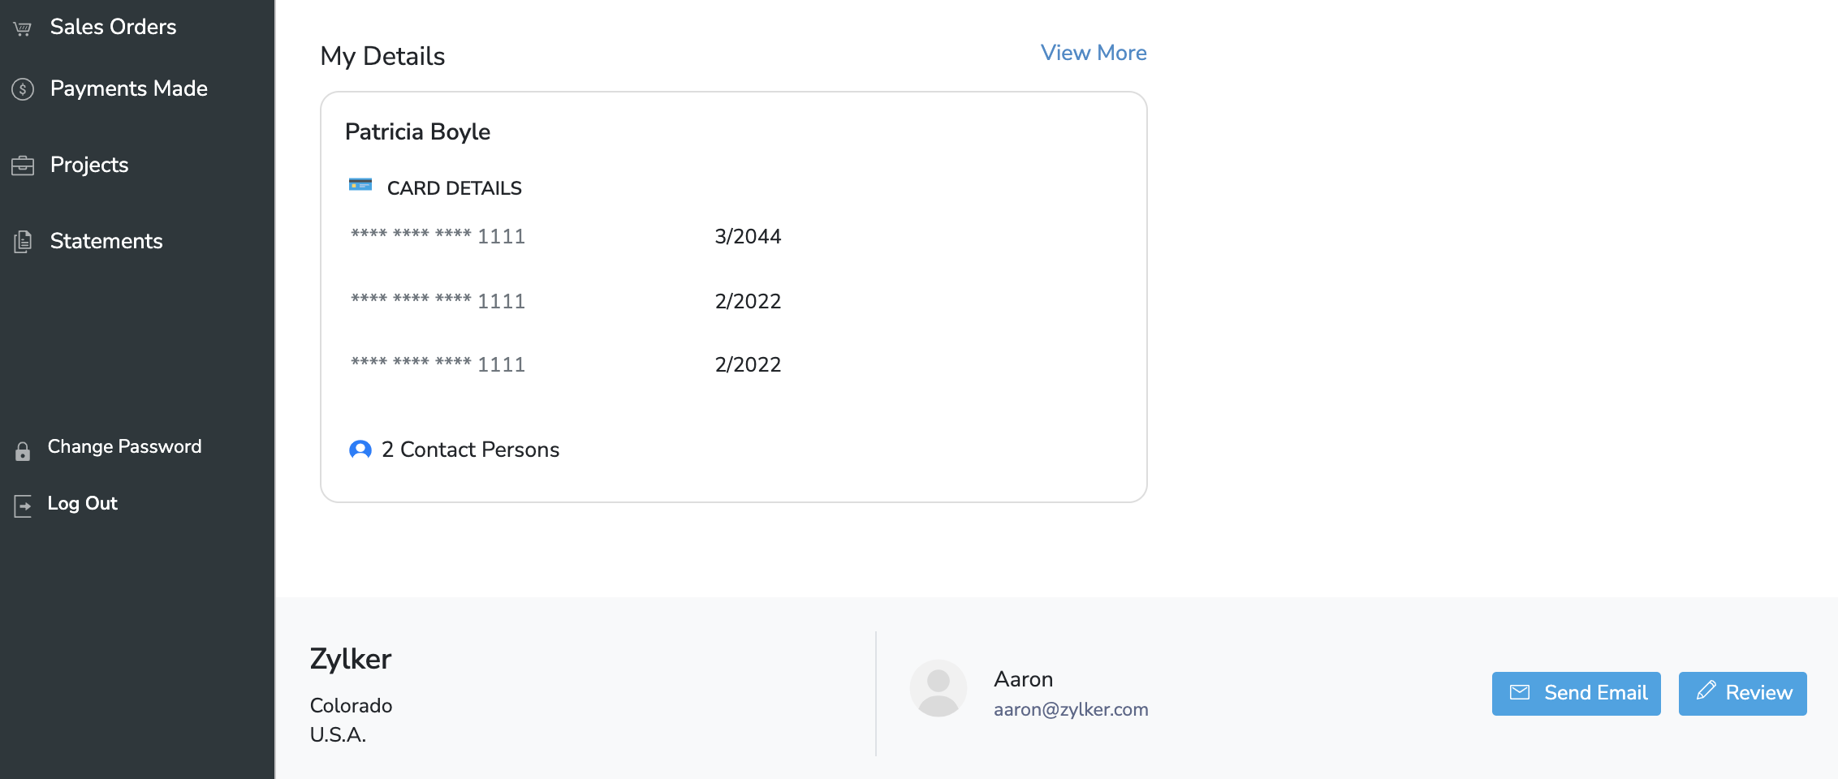Click the pencil icon inside Review button

pyautogui.click(x=1706, y=692)
